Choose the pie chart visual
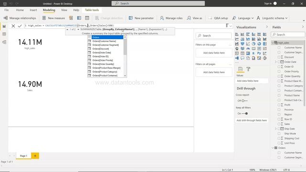Image resolution: width=306 pixels, height=172 pixels. (x=253, y=44)
